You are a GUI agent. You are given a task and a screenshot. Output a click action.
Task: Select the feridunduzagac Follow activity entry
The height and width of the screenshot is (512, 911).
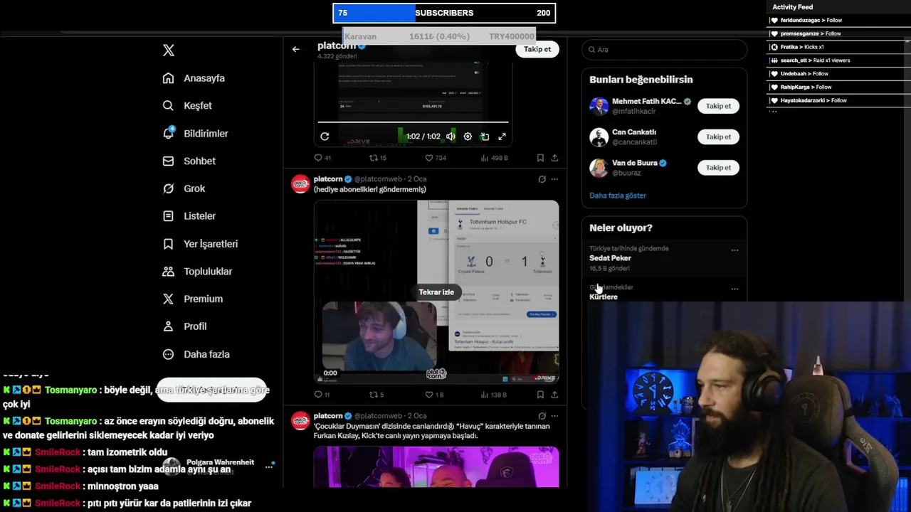click(x=810, y=21)
